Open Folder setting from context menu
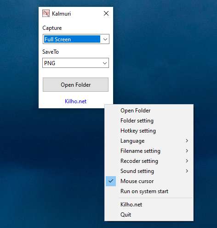 pyautogui.click(x=149, y=121)
